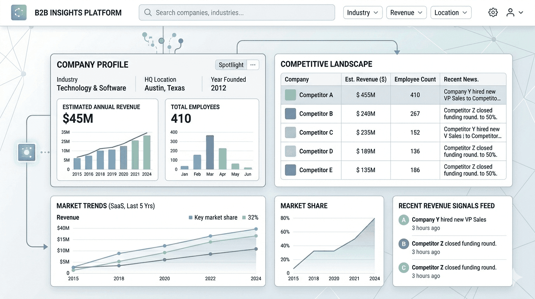Click the Competitor B color swatch
Viewport: 535px width, 299px height.
(290, 114)
